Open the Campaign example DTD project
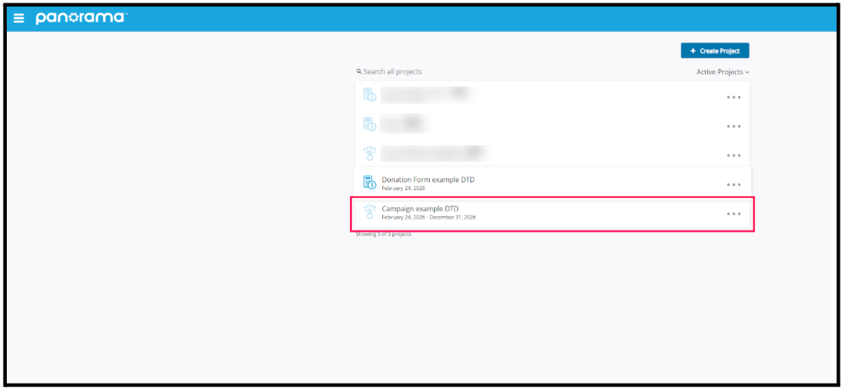Screen dimensions: 843x389 click(418, 208)
